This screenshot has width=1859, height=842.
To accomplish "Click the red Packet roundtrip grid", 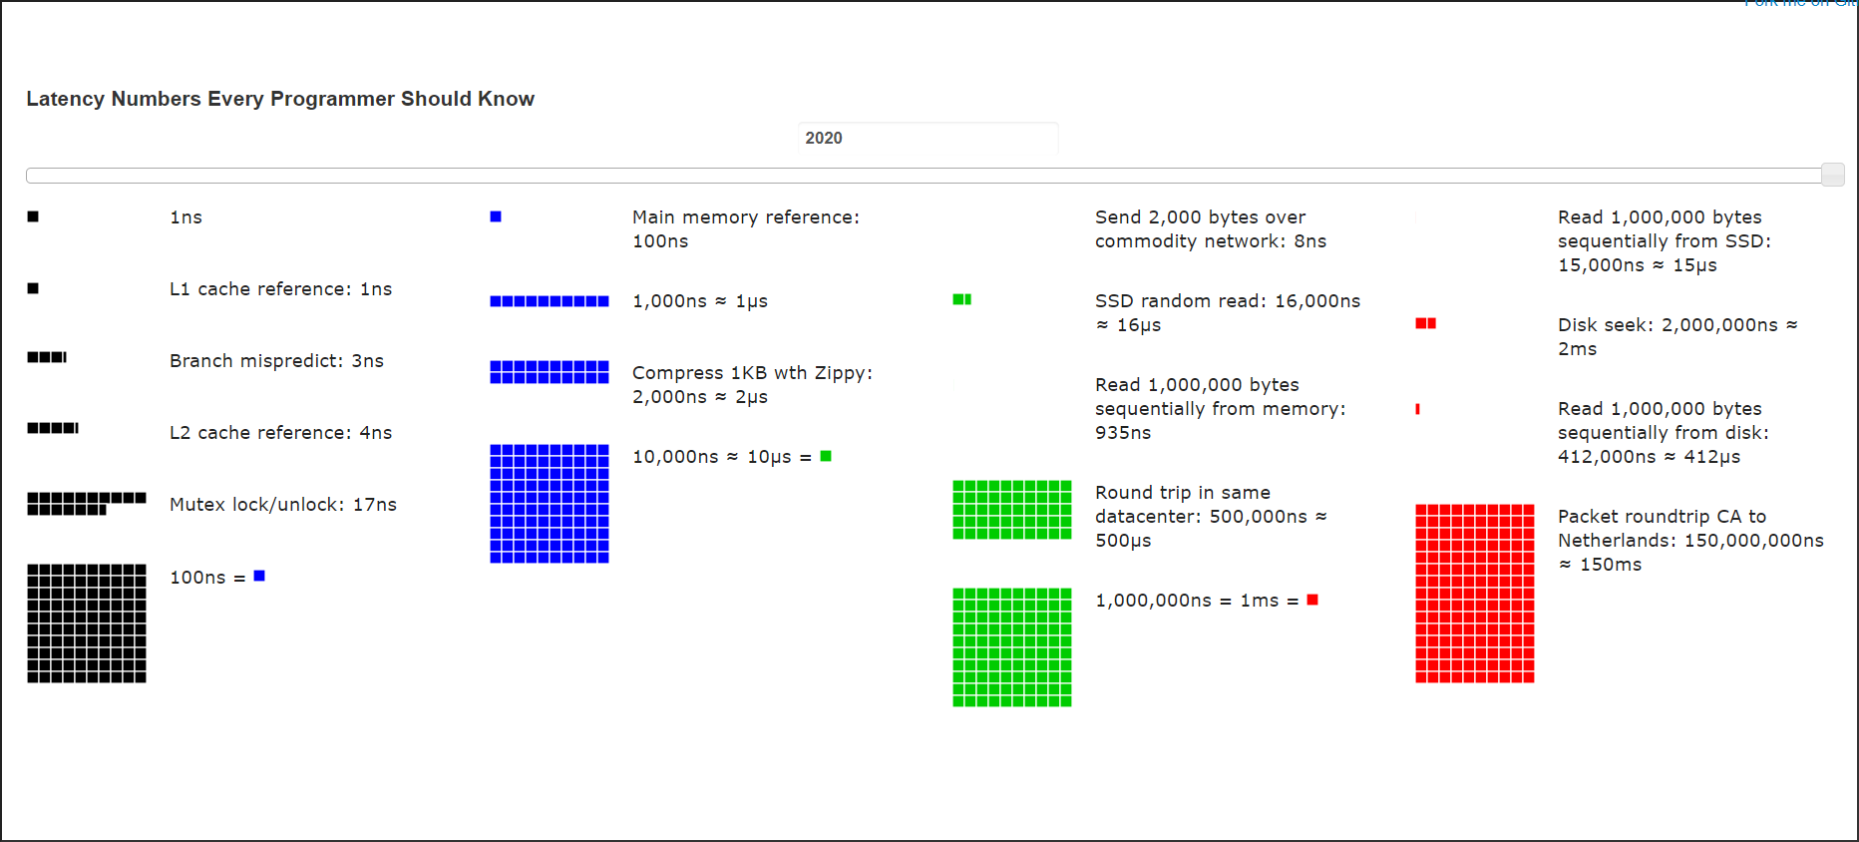I will click(x=1475, y=594).
